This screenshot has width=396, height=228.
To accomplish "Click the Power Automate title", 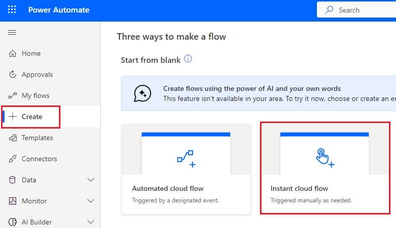I will pos(59,10).
